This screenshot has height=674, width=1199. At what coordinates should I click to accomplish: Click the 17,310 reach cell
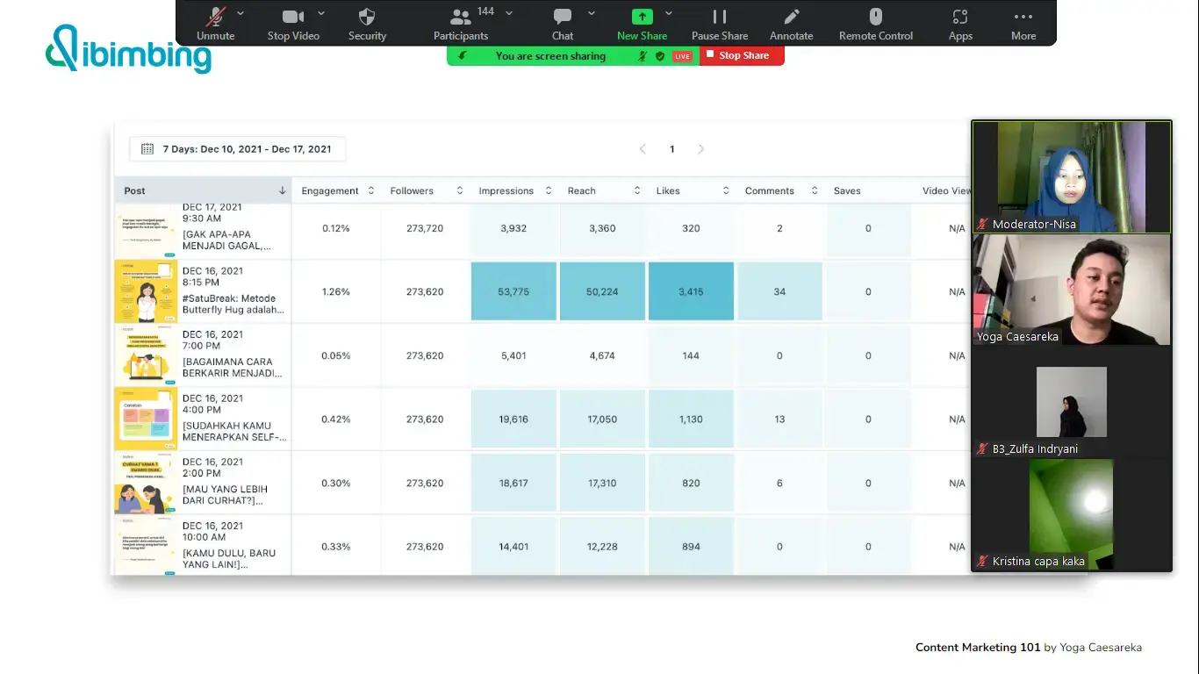pos(602,483)
